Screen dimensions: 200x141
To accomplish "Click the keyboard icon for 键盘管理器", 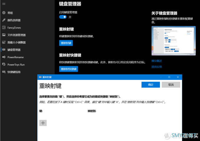I will (x=4, y=50).
